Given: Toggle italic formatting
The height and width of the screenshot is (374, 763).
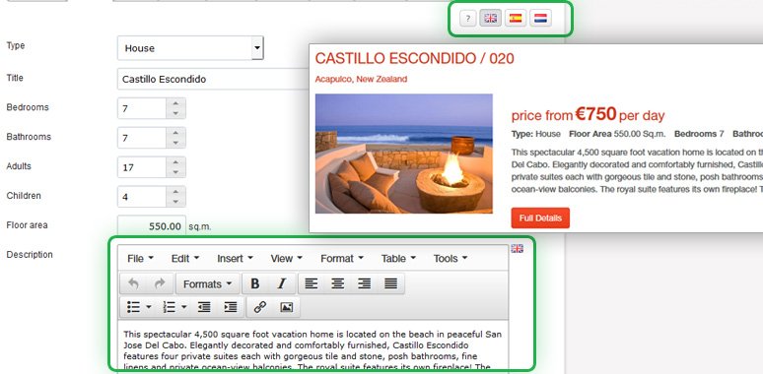Looking at the screenshot, I should [281, 283].
